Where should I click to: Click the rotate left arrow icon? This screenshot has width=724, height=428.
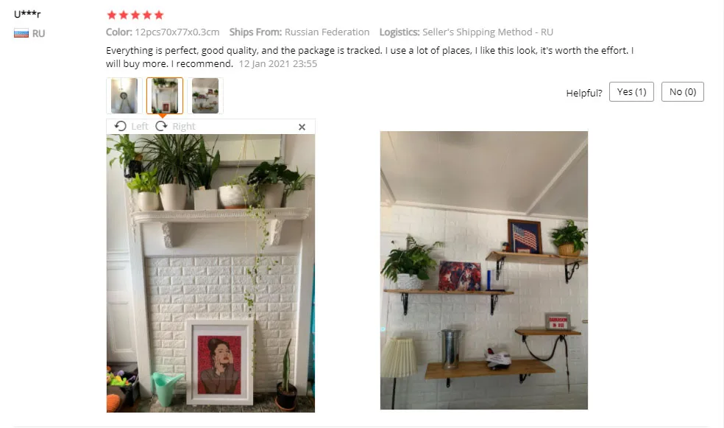(121, 126)
